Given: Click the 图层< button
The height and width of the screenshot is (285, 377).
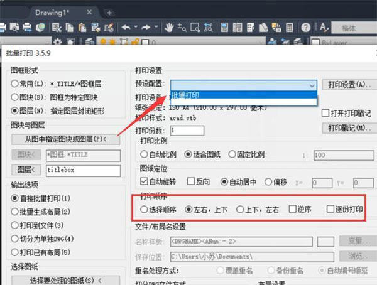Looking at the screenshot, I should [x=26, y=169].
